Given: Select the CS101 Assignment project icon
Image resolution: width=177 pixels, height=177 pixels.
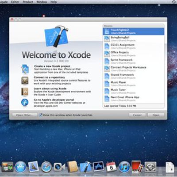Looking at the screenshot, I should [107, 46].
